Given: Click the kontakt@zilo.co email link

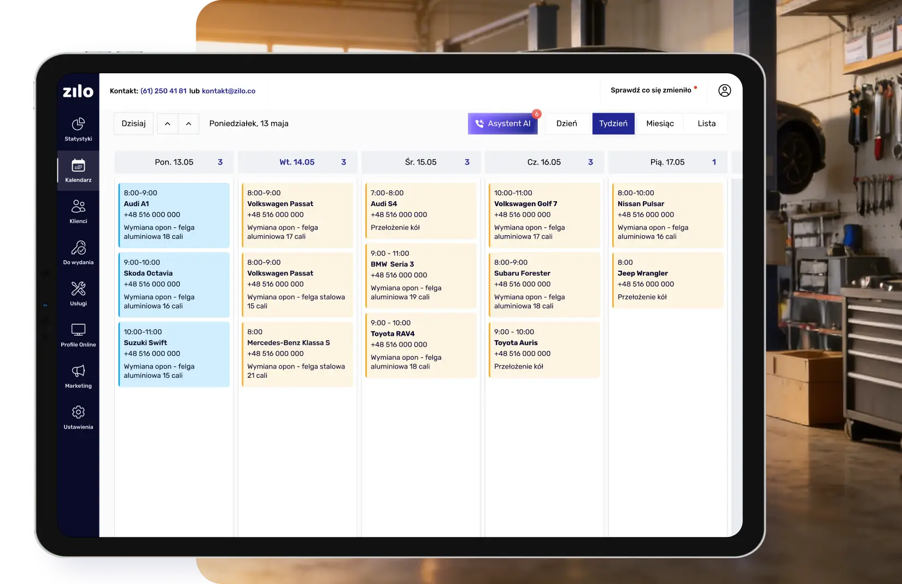Looking at the screenshot, I should tap(229, 91).
